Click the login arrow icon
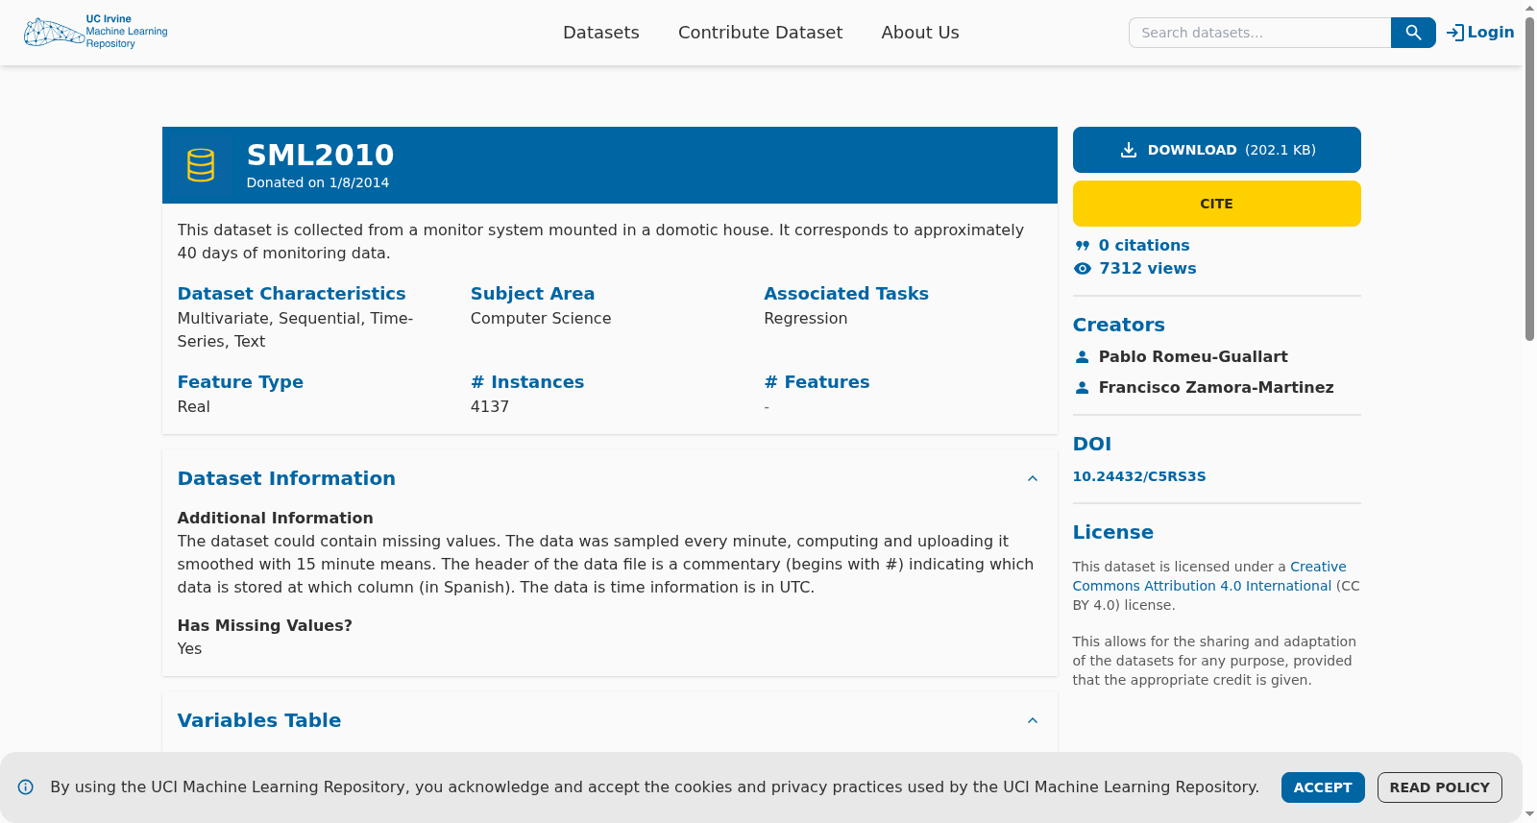 [1455, 33]
